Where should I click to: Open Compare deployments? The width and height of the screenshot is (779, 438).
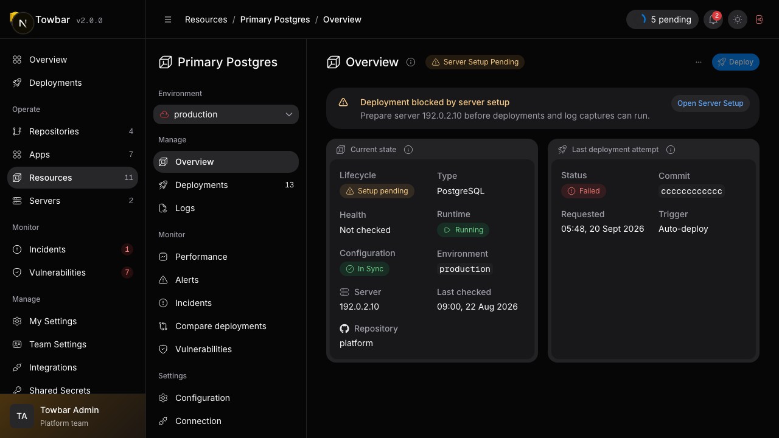pos(226,326)
